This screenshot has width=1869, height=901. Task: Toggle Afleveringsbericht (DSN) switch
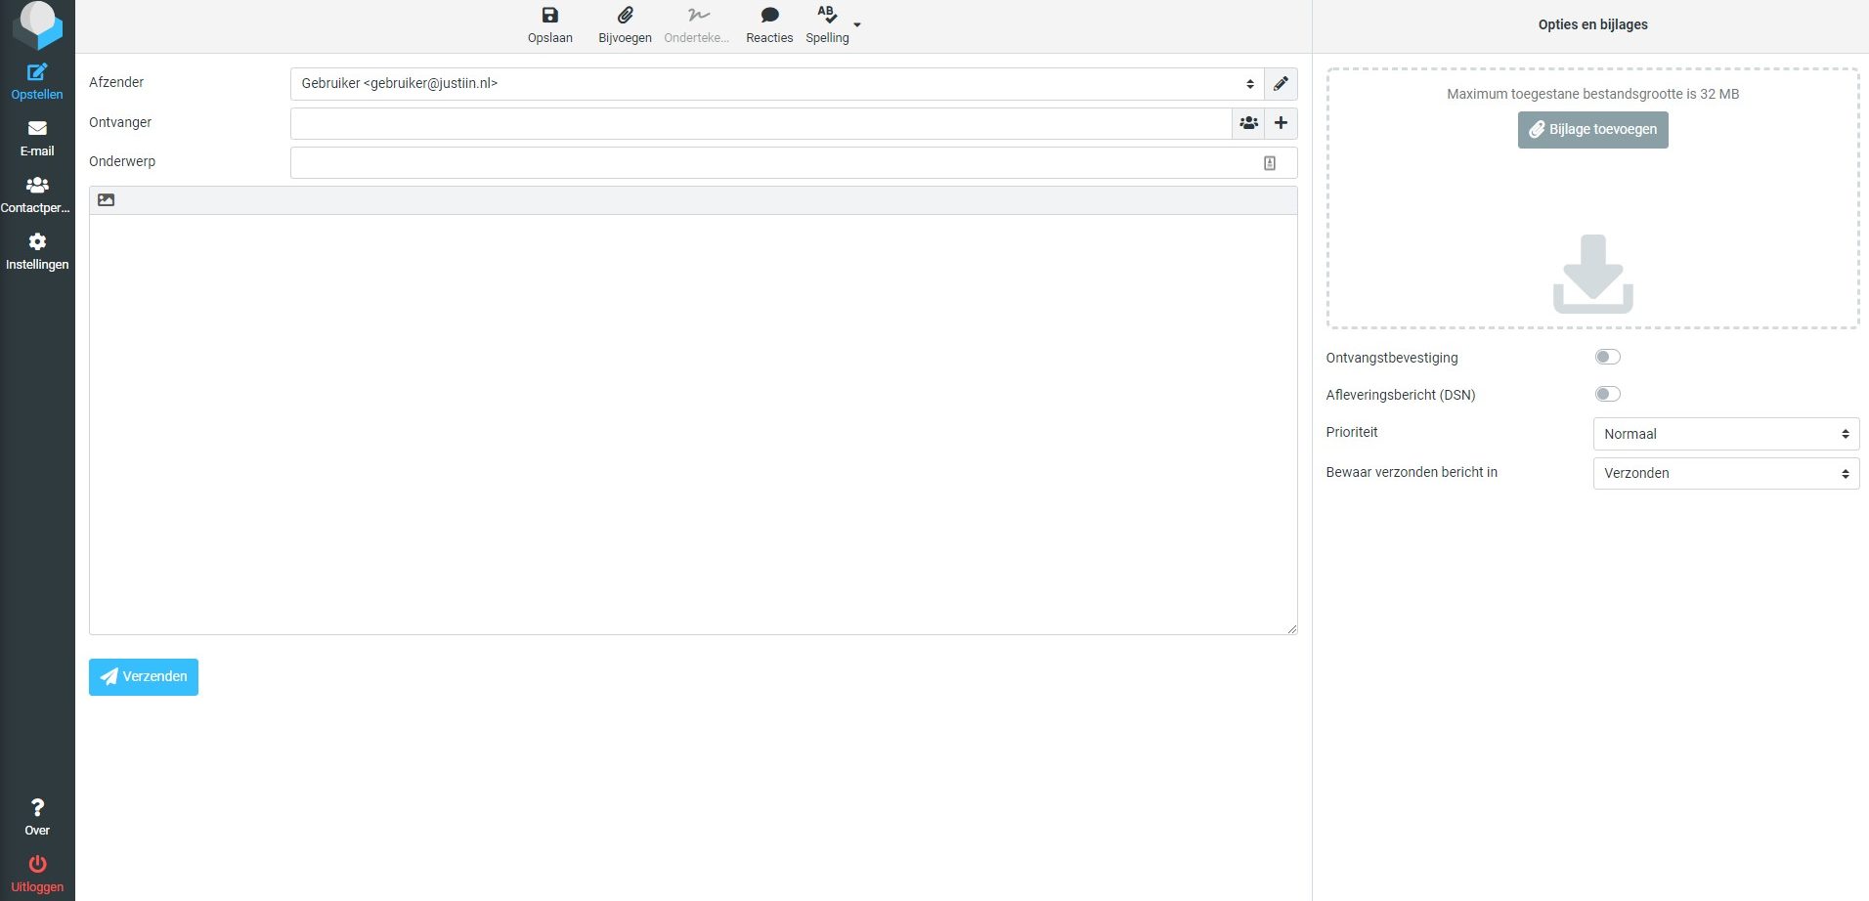point(1608,394)
